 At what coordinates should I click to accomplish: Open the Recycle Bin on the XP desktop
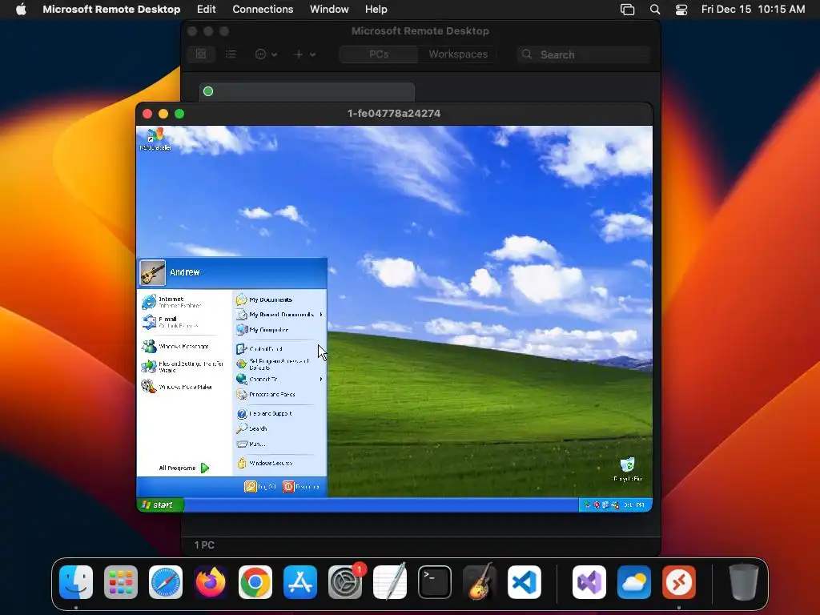click(627, 469)
